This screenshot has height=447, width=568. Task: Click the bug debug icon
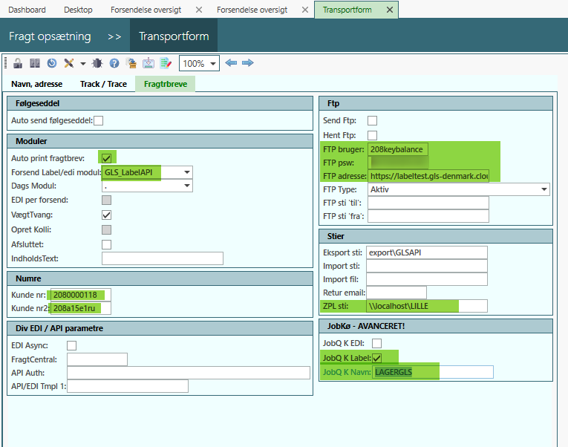98,64
